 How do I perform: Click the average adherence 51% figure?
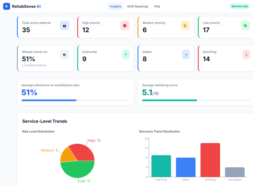(x=29, y=93)
